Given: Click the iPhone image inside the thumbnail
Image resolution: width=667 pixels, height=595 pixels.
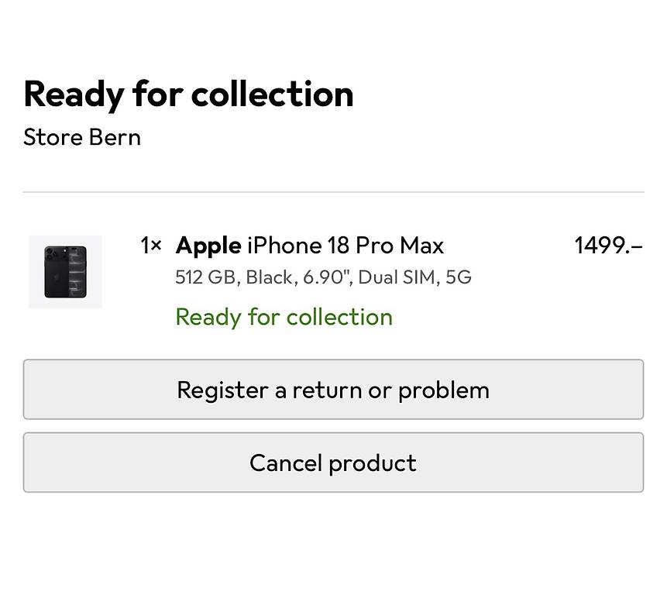Looking at the screenshot, I should click(x=66, y=272).
